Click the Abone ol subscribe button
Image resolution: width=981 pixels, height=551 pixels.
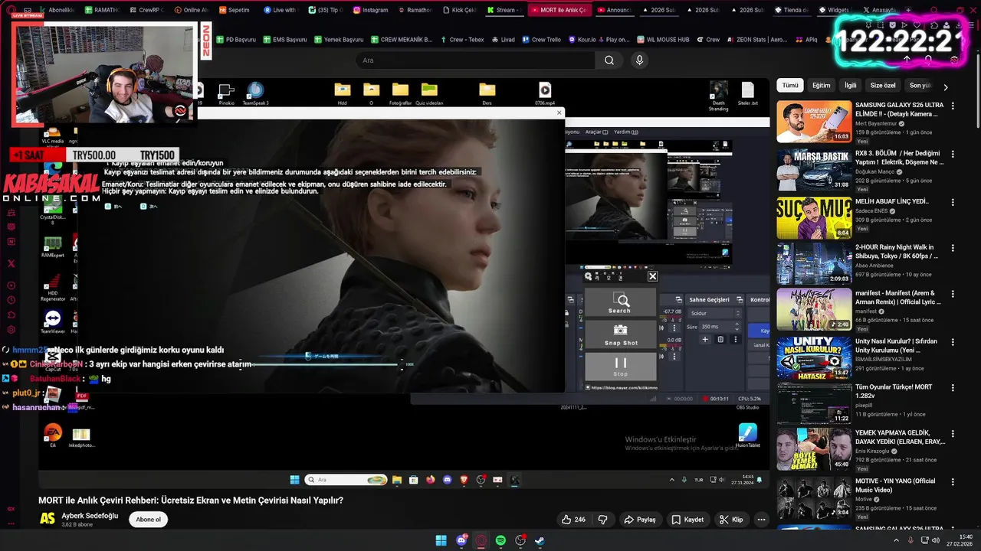click(x=149, y=520)
